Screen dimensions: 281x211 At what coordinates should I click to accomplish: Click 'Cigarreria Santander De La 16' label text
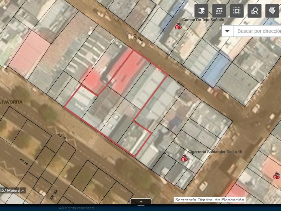pos(215,152)
